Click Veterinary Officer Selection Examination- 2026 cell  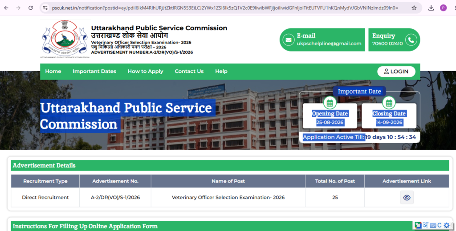click(x=228, y=197)
